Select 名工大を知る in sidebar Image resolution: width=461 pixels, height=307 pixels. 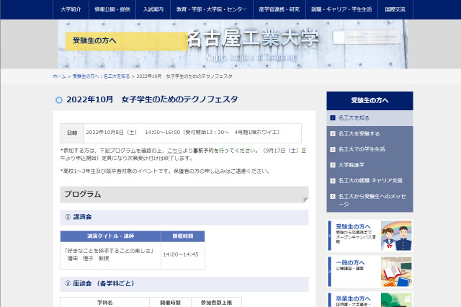coord(370,118)
